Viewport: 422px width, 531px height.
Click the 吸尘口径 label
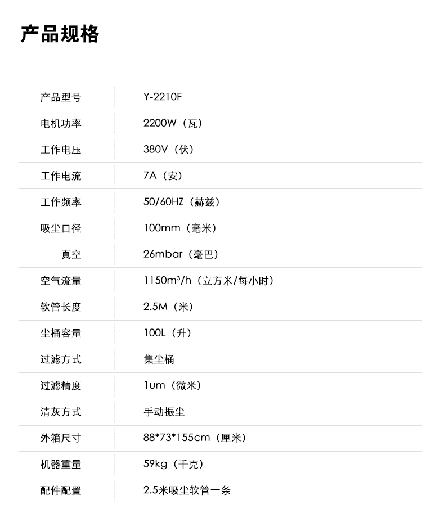point(61,228)
